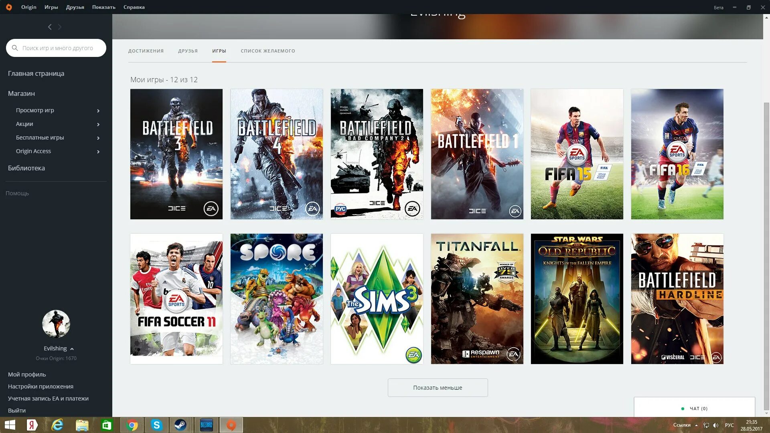Open The Sims 3 cover
The image size is (770, 433).
click(x=377, y=299)
